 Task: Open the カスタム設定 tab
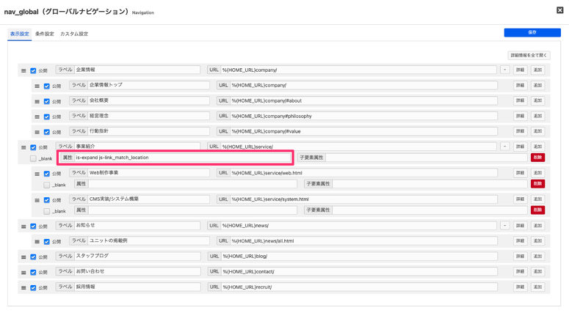(74, 34)
